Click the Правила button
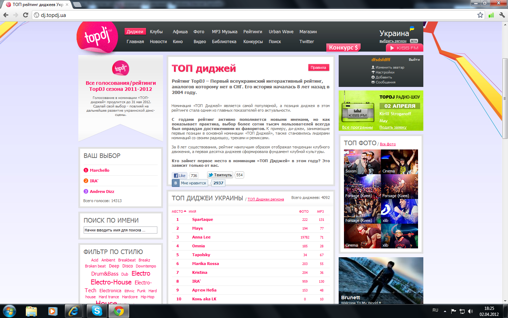Image resolution: width=508 pixels, height=318 pixels. 319,67
